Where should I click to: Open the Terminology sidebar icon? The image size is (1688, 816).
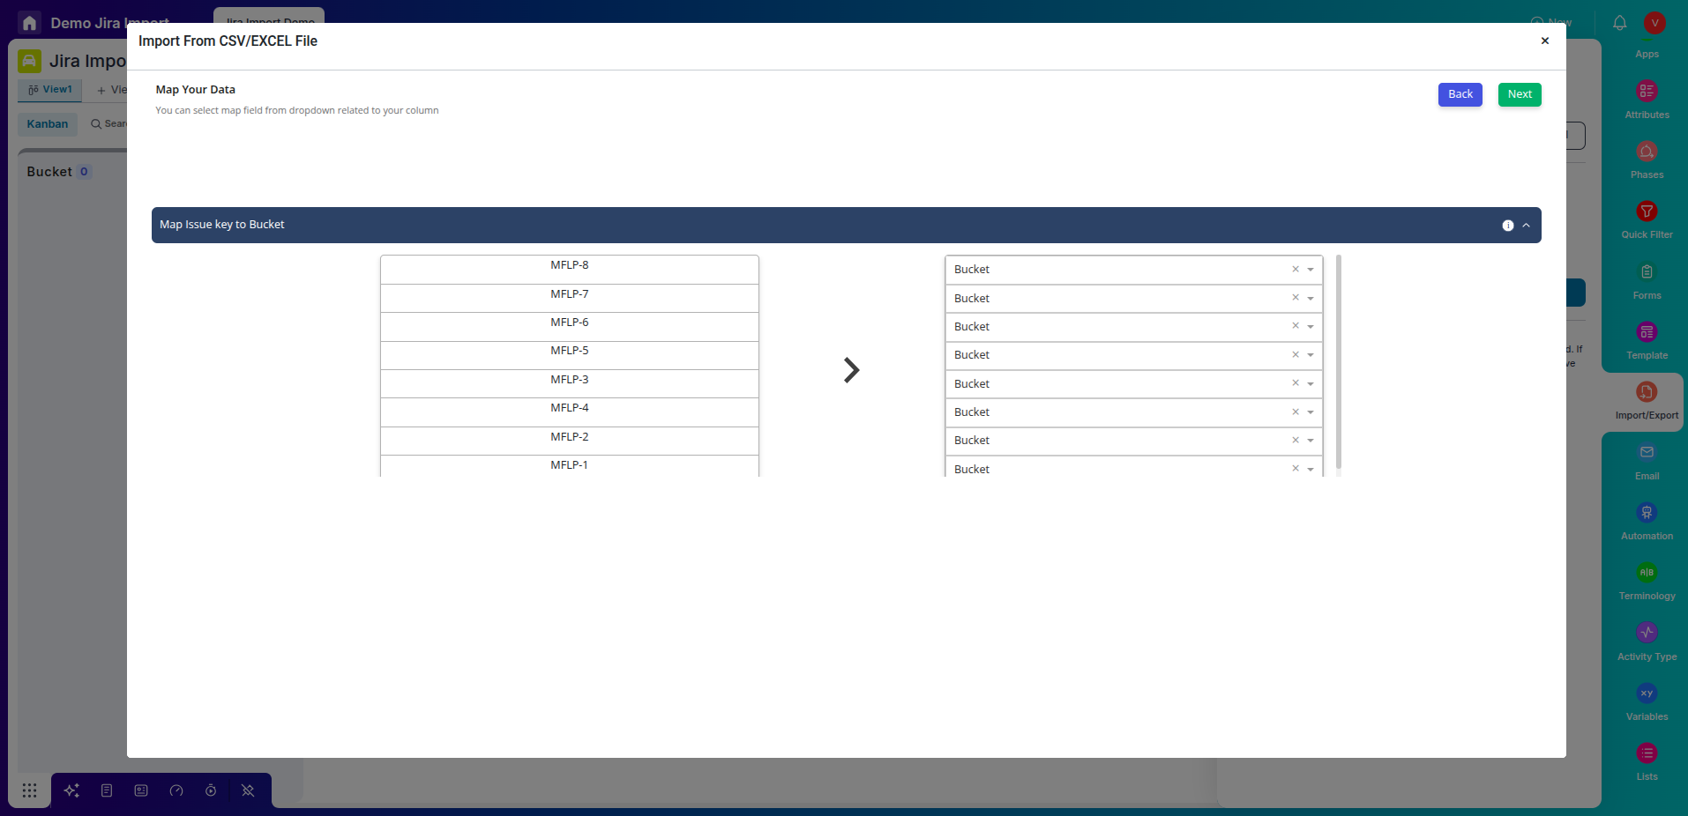pyautogui.click(x=1647, y=573)
